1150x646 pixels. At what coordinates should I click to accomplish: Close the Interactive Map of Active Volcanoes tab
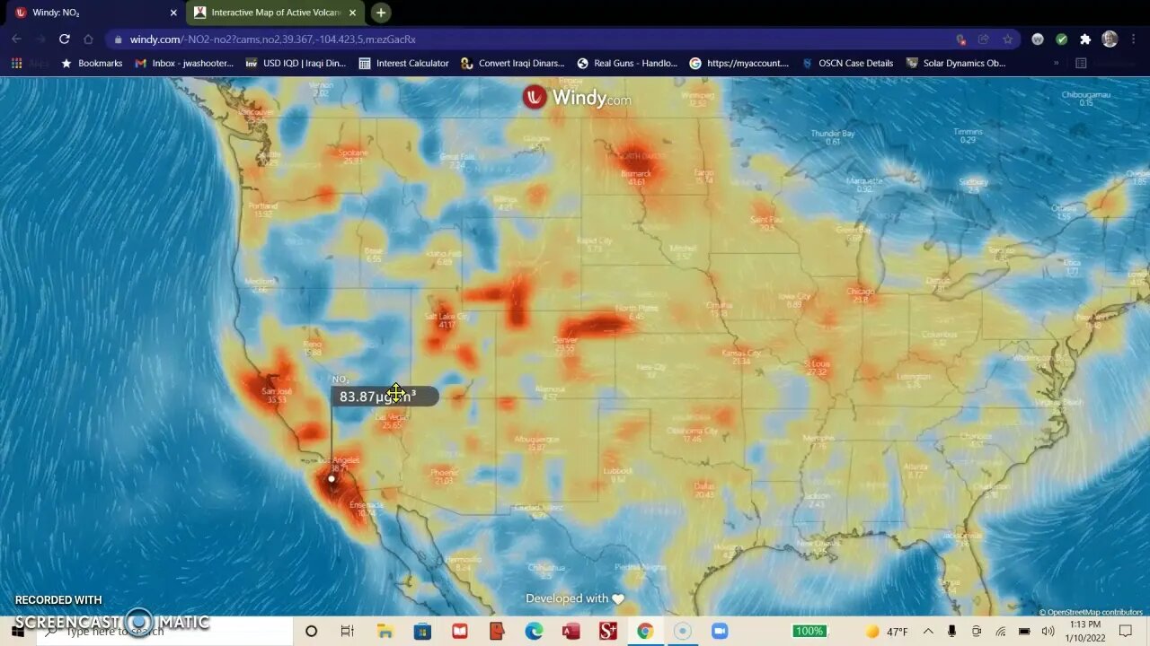[353, 13]
